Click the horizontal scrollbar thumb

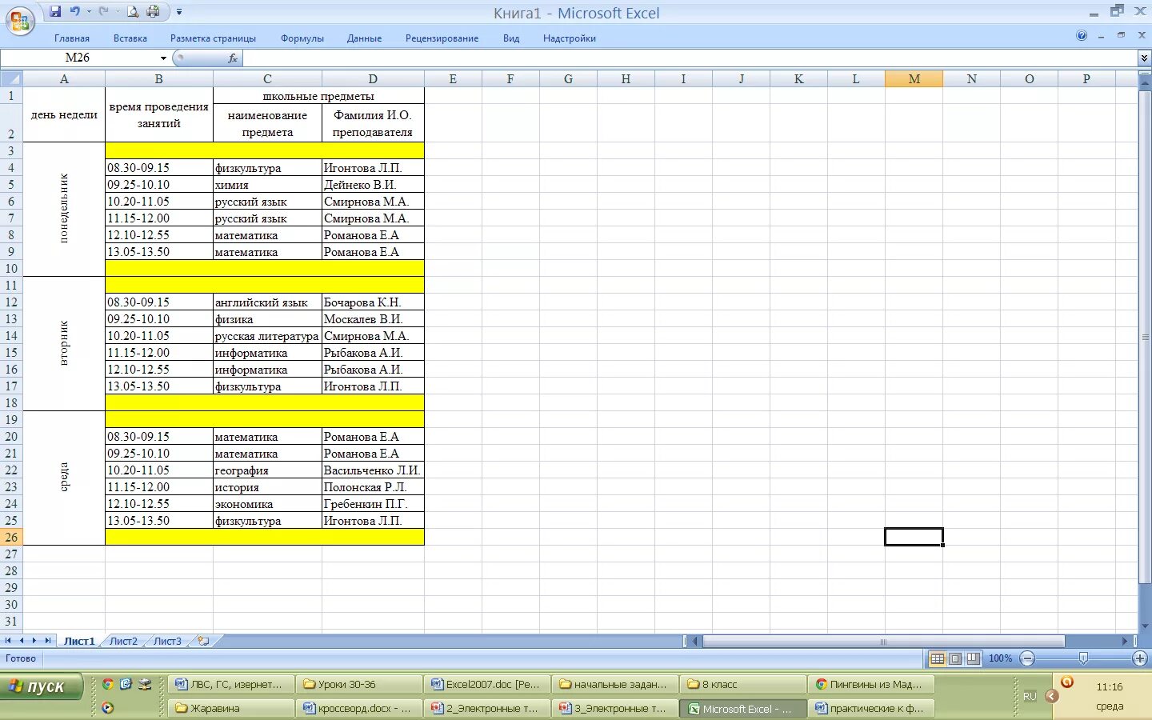point(883,641)
